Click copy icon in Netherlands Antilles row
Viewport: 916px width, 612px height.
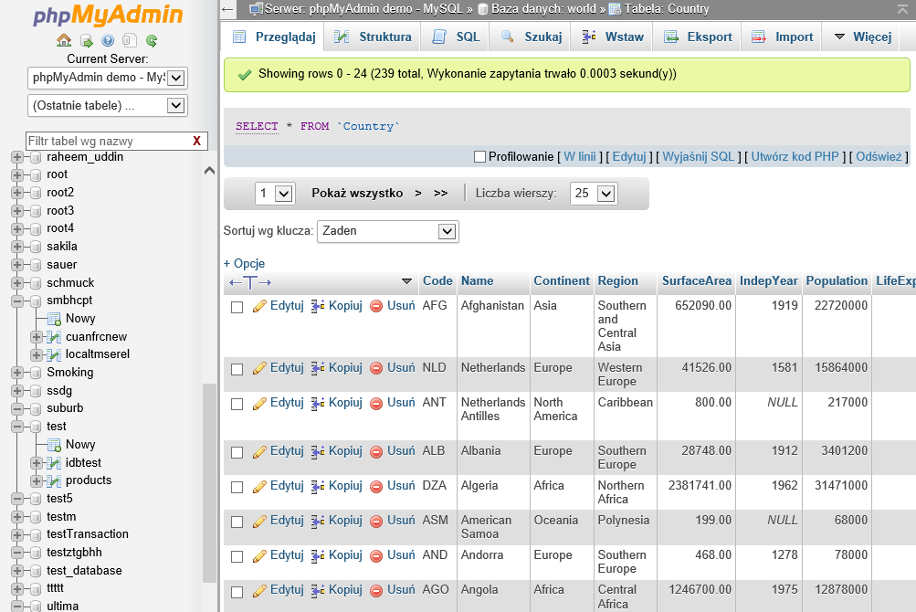coord(318,403)
